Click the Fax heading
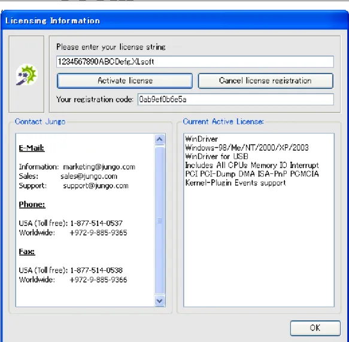 [x=27, y=252]
